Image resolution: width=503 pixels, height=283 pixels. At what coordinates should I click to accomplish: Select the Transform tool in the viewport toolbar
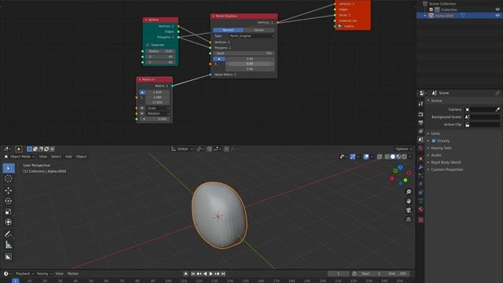[x=9, y=222]
